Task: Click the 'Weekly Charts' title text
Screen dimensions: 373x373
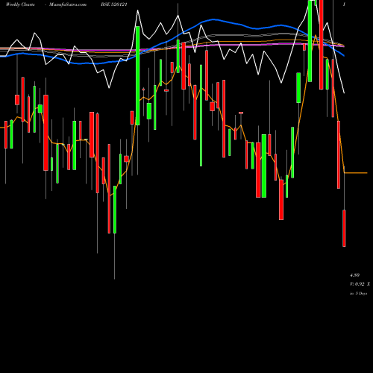Action: coord(20,4)
